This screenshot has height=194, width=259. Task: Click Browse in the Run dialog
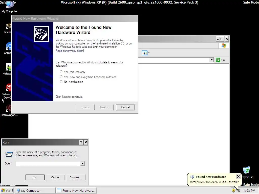(76, 177)
